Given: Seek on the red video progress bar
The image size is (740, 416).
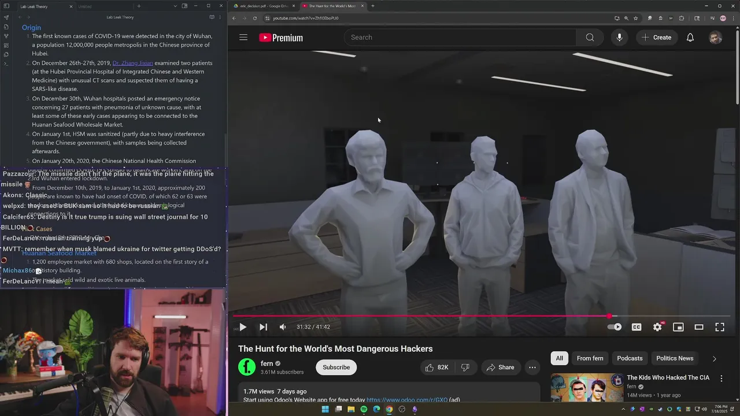Looking at the screenshot, I should (482, 316).
